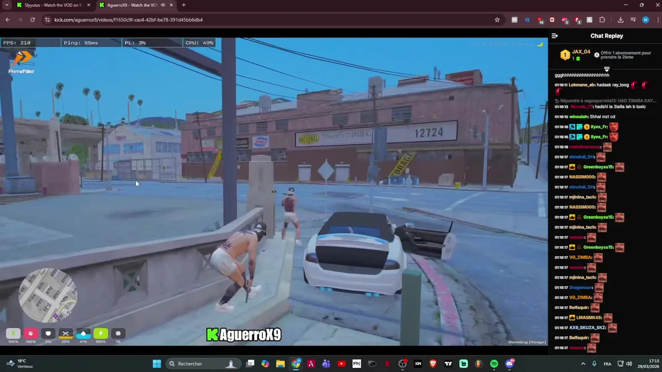Image resolution: width=662 pixels, height=372 pixels.
Task: Click the AguerroX9 Kick watermark in video
Action: click(x=244, y=335)
